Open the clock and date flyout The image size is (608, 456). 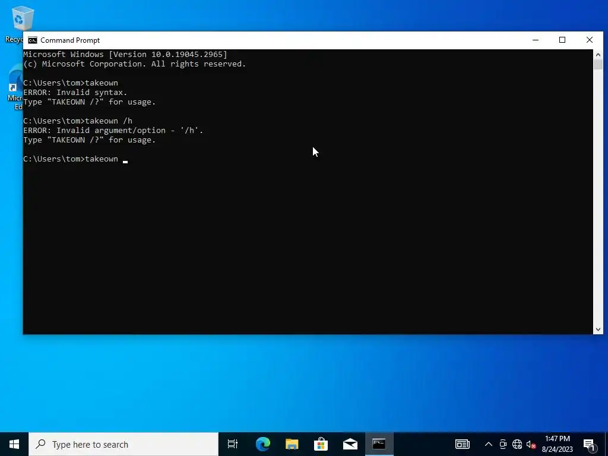[x=557, y=444]
